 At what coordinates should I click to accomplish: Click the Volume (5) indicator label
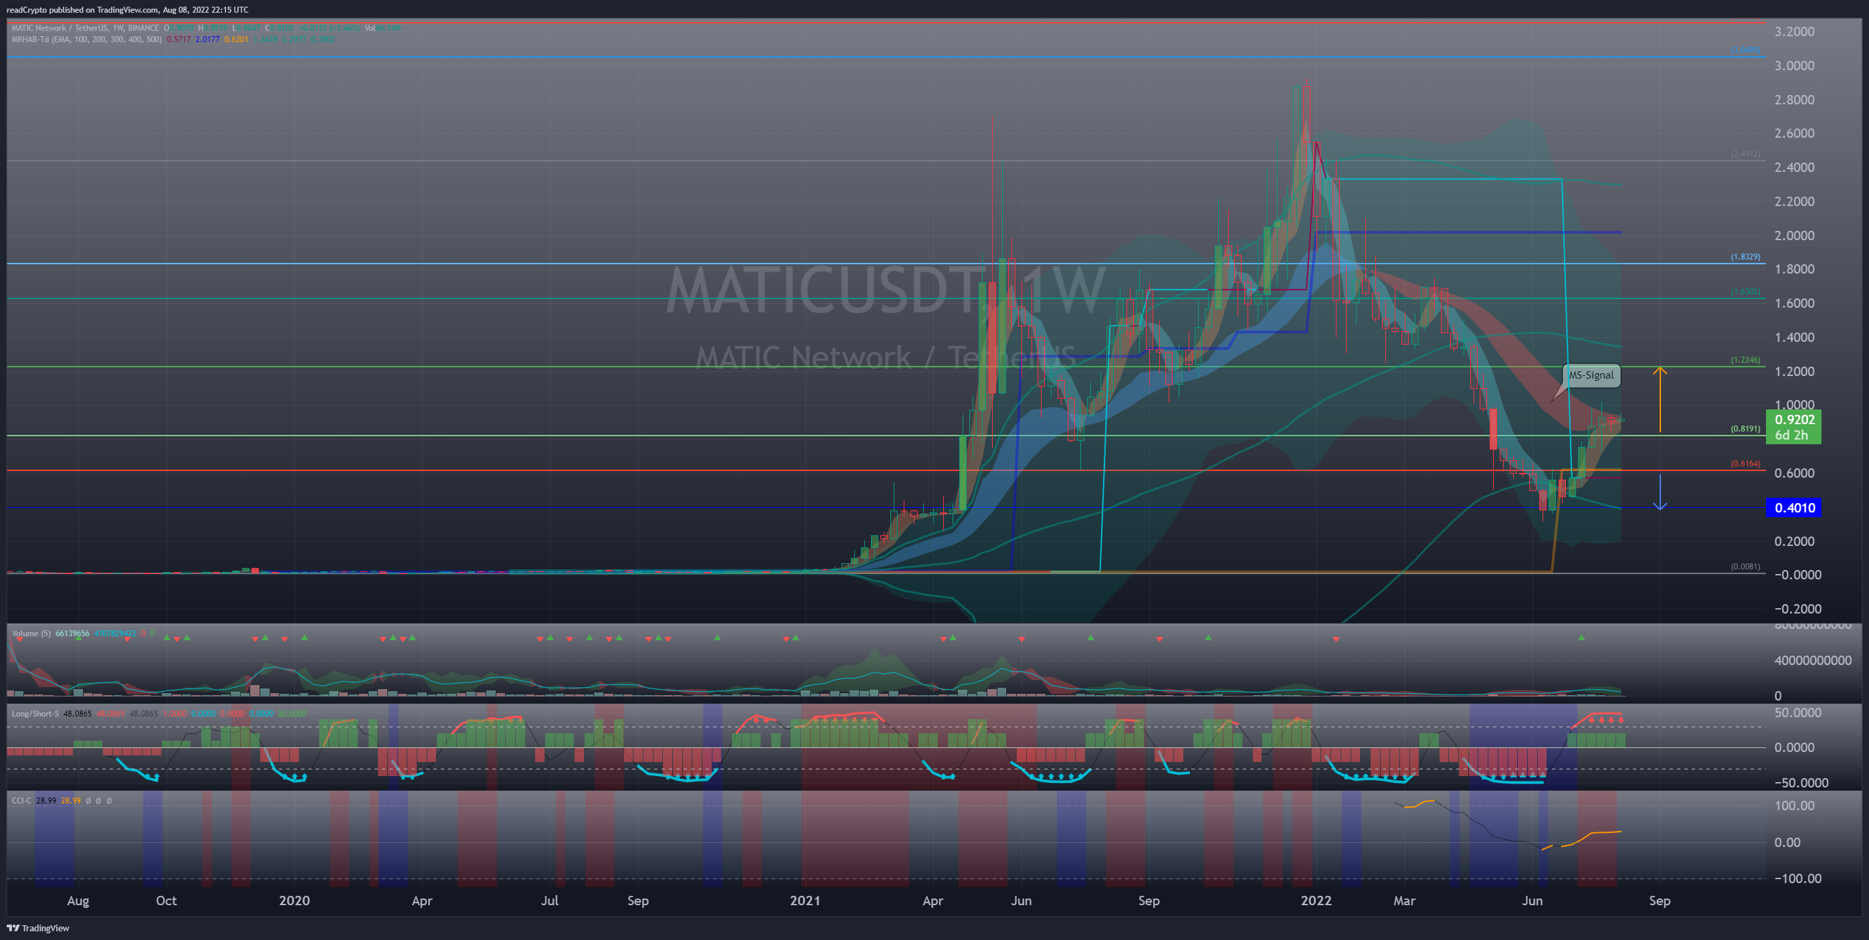pyautogui.click(x=31, y=634)
